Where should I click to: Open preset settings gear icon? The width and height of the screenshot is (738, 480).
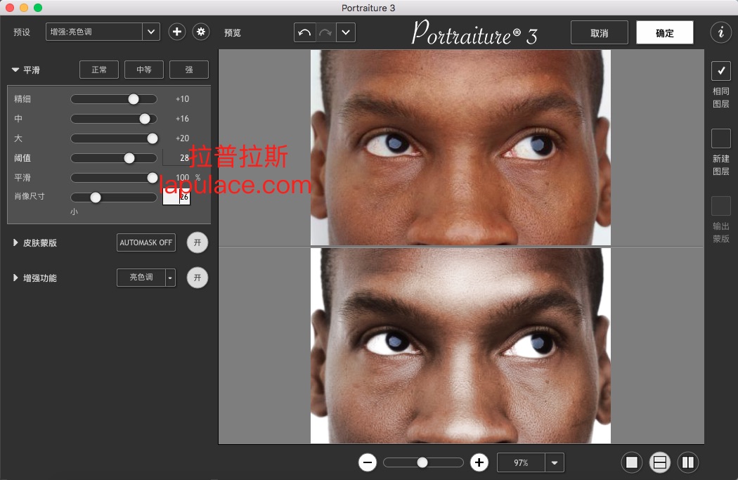point(201,32)
